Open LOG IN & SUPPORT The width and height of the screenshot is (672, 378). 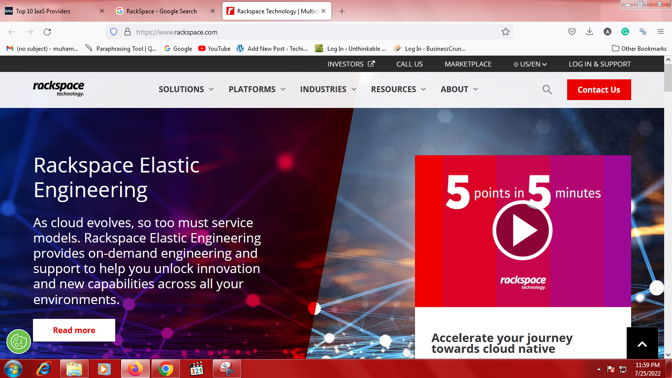tap(600, 64)
